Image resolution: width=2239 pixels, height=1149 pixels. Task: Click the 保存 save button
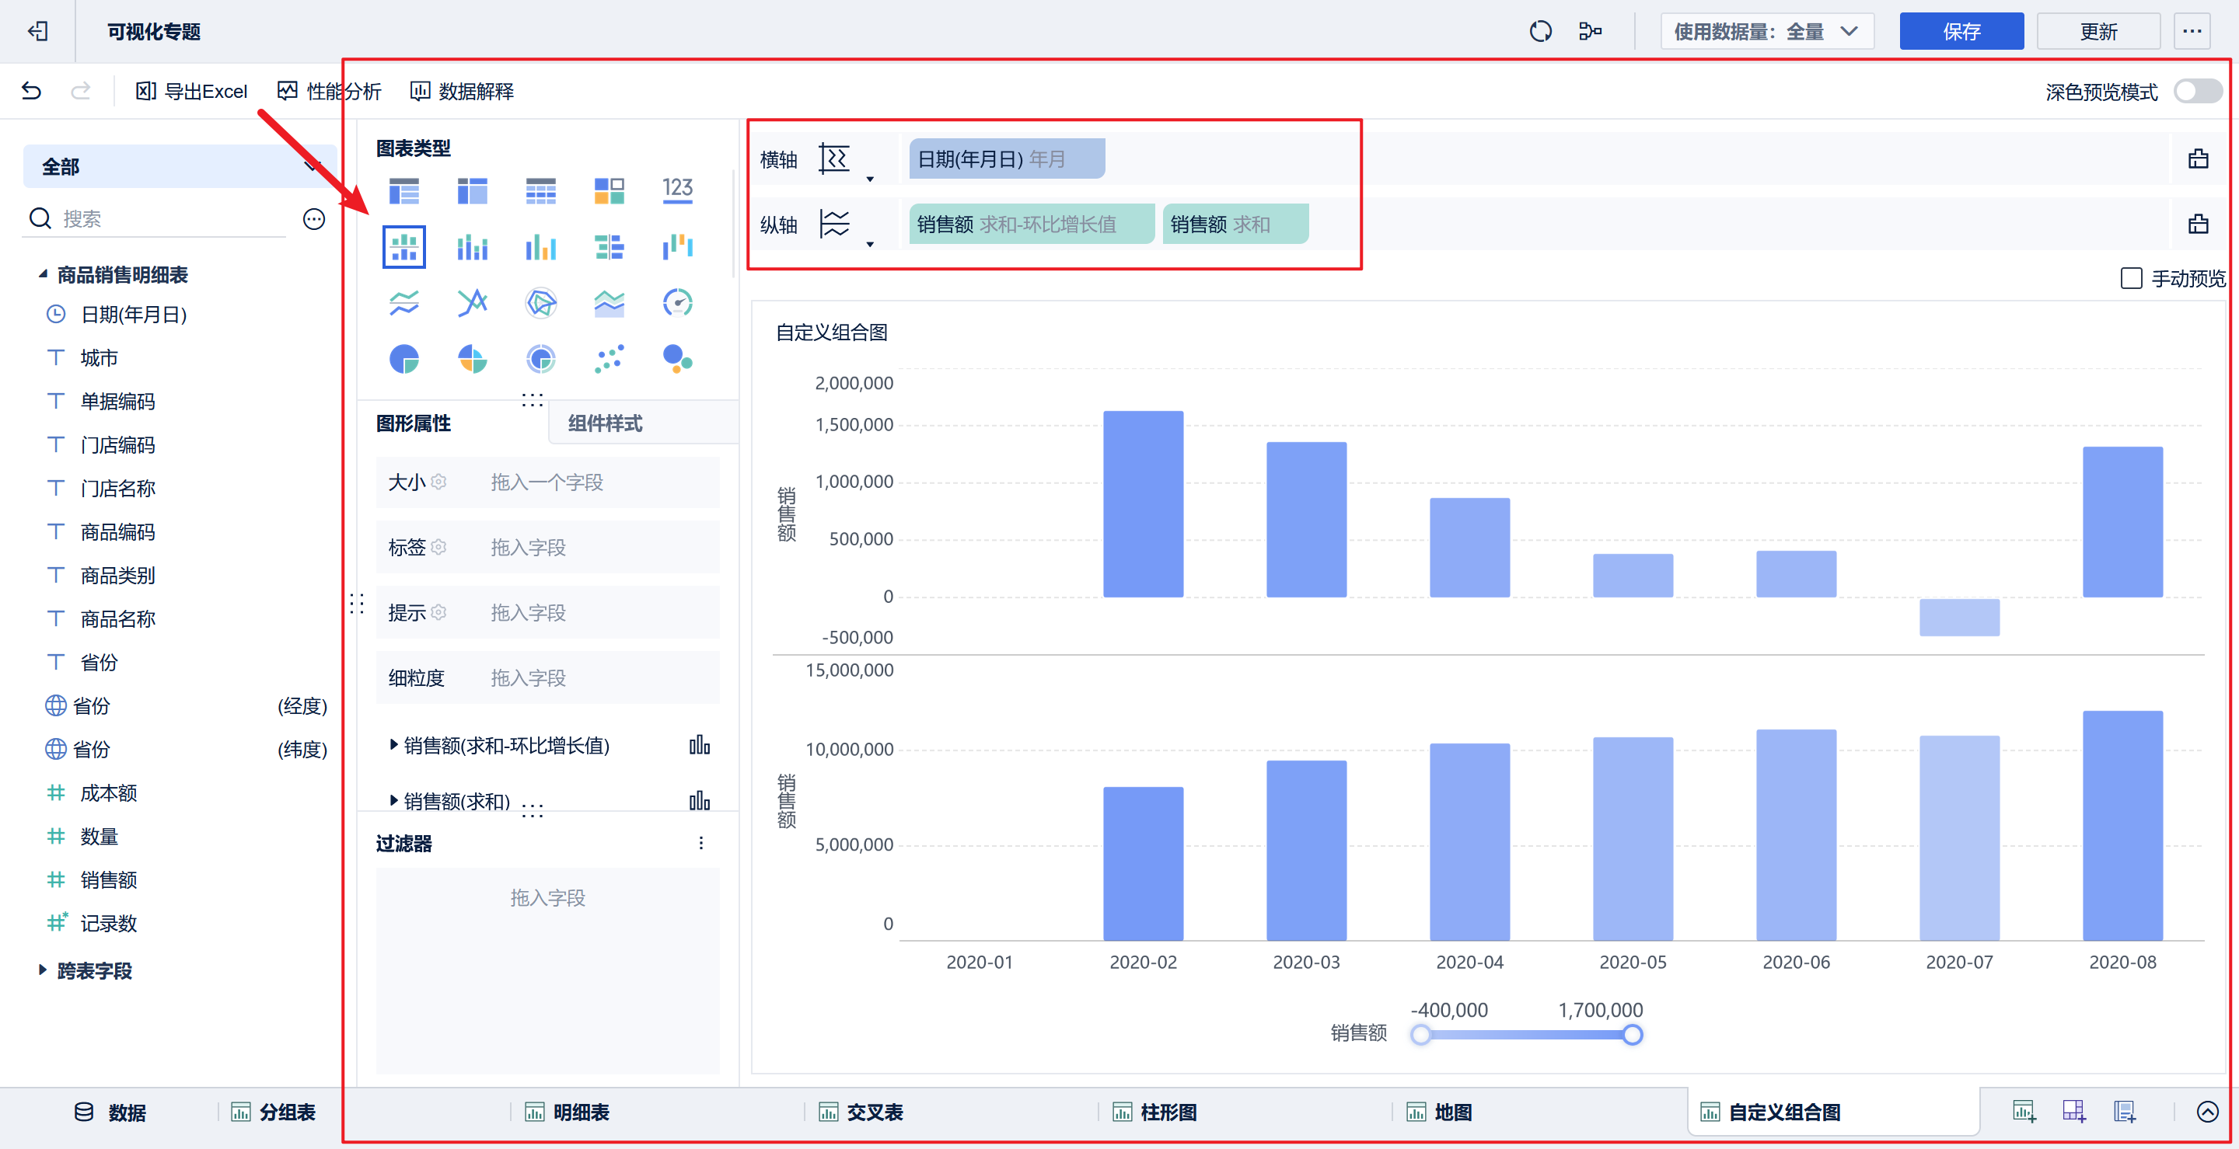[1961, 32]
